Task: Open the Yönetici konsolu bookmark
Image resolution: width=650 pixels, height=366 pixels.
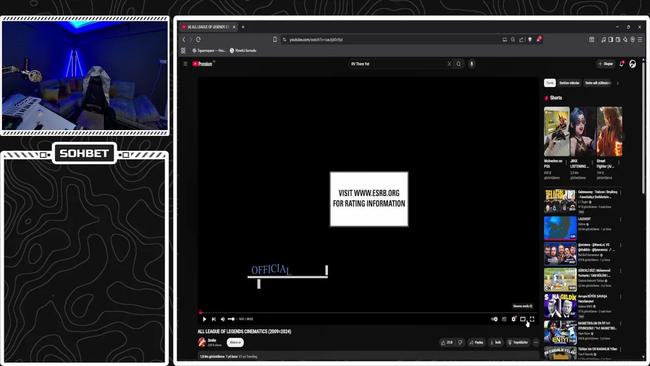Action: [243, 51]
